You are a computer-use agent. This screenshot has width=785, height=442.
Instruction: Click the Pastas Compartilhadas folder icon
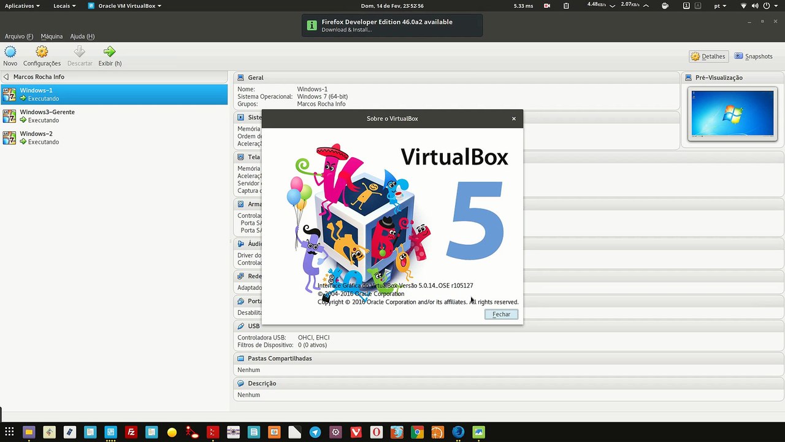(241, 358)
